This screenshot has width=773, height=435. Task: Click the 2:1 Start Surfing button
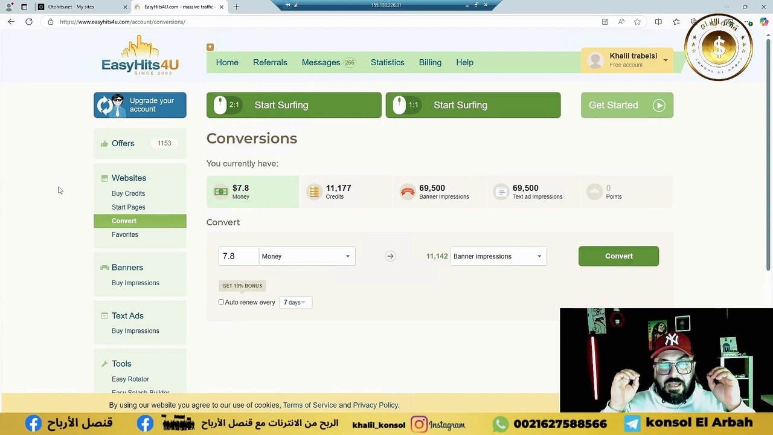(x=294, y=105)
